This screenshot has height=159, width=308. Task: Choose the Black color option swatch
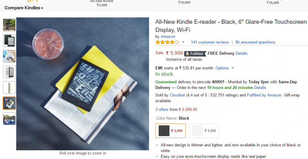pos(171,131)
